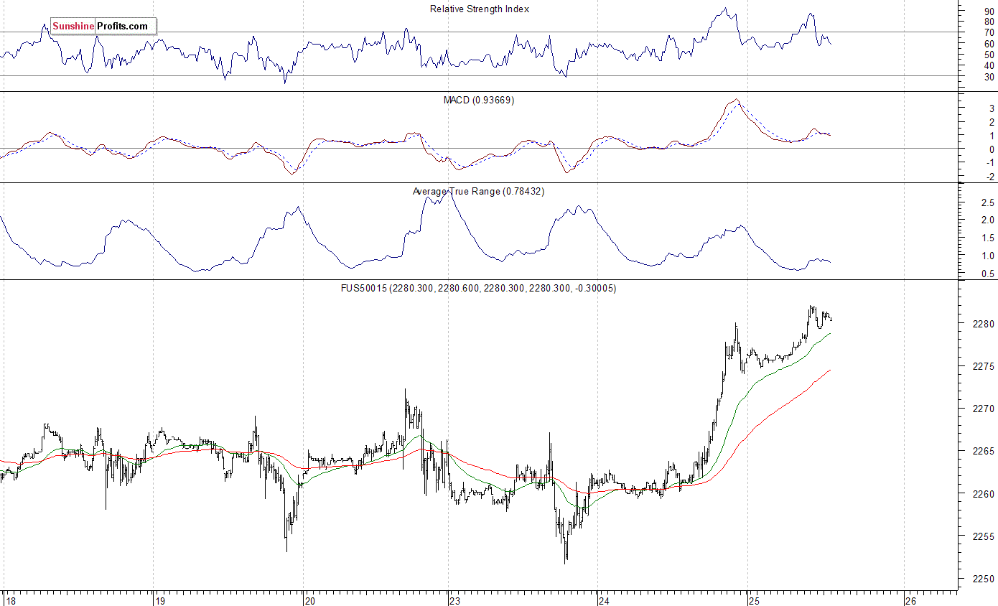
Task: Select the MACD (0.93669) panel title
Action: coord(478,100)
